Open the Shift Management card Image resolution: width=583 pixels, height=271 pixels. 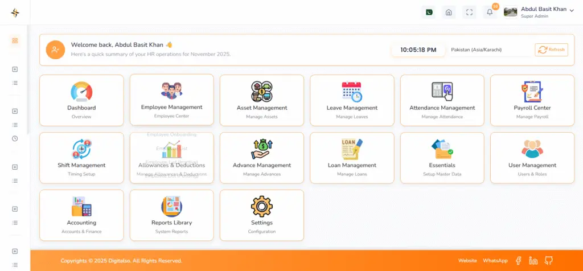click(x=81, y=158)
